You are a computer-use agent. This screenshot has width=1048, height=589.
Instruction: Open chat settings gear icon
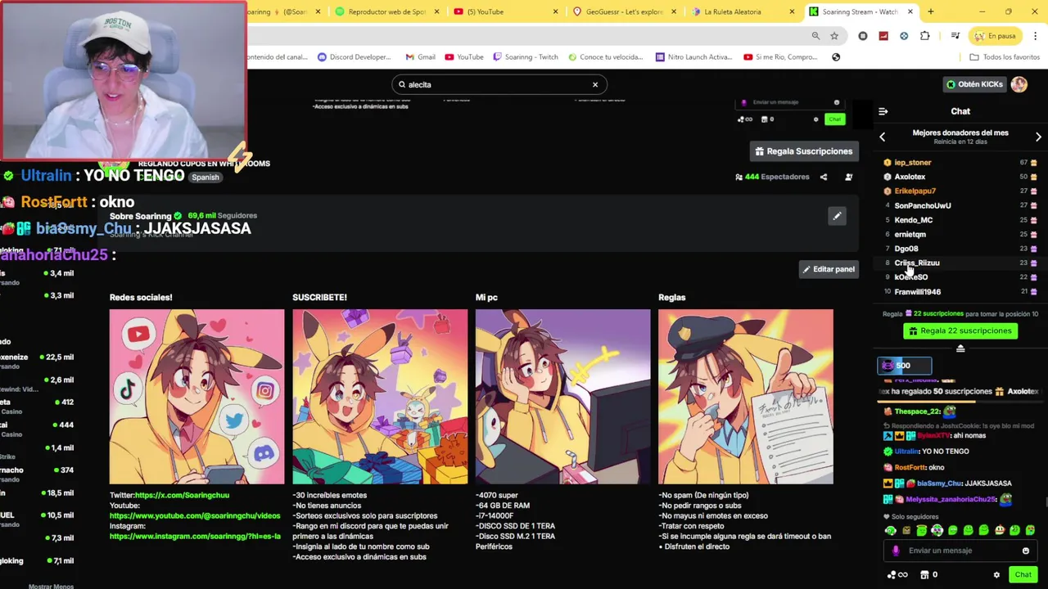pos(996,575)
